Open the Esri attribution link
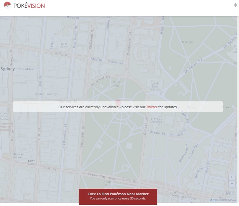 pyautogui.click(x=214, y=200)
